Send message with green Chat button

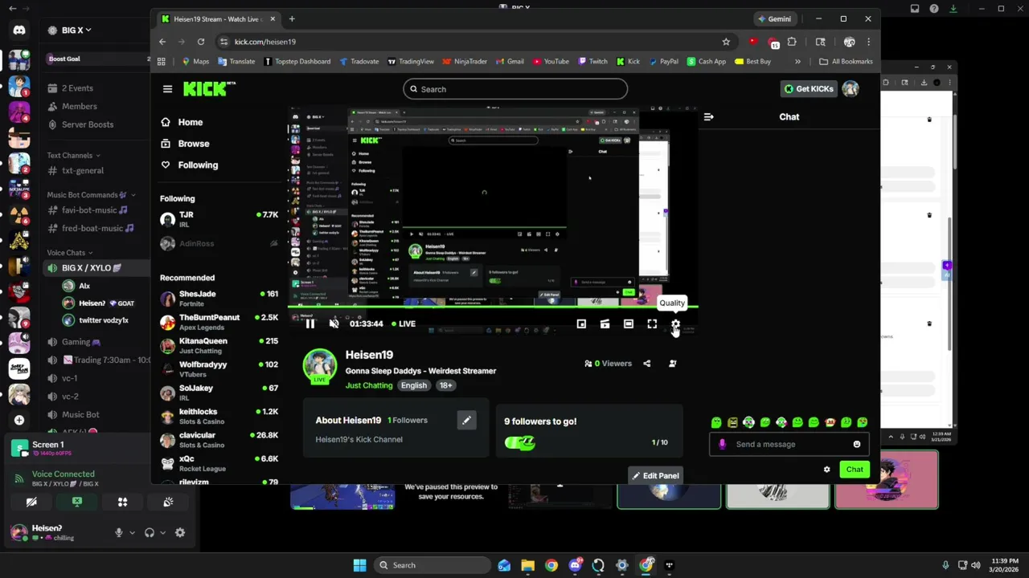click(x=855, y=470)
